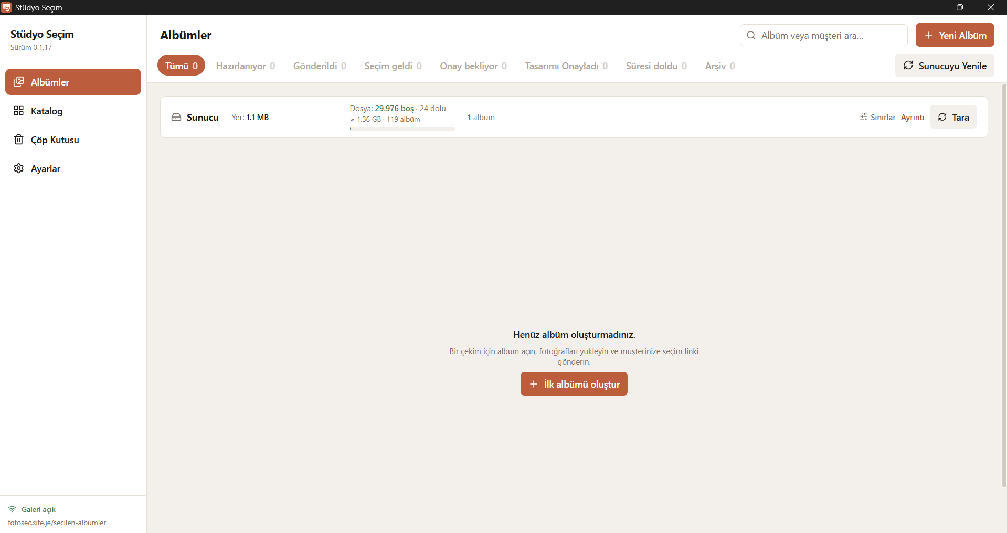Click the Galeri açık status text
The image size is (1007, 533).
point(38,509)
